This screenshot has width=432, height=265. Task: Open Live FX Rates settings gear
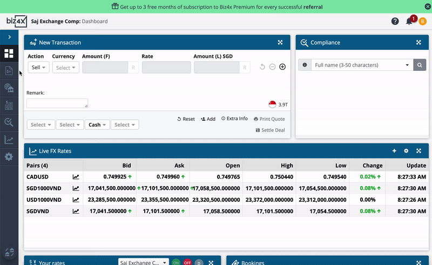click(x=406, y=151)
